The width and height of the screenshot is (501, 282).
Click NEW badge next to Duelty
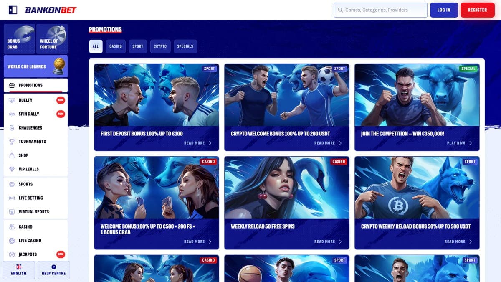[x=61, y=100]
